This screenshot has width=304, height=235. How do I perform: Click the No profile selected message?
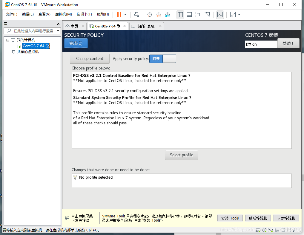(x=96, y=177)
